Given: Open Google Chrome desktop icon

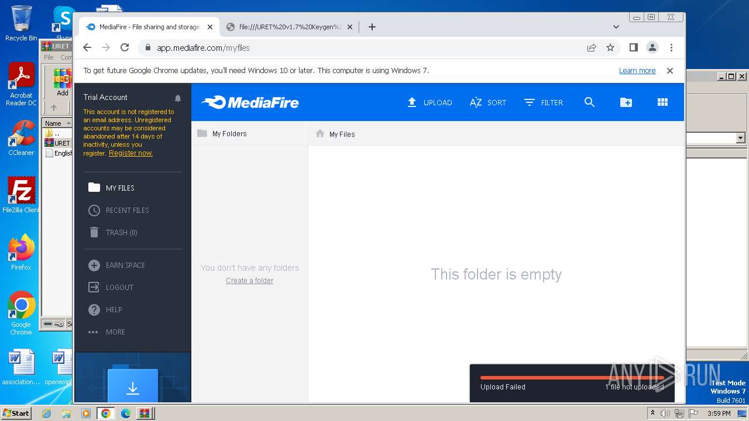Looking at the screenshot, I should (21, 313).
